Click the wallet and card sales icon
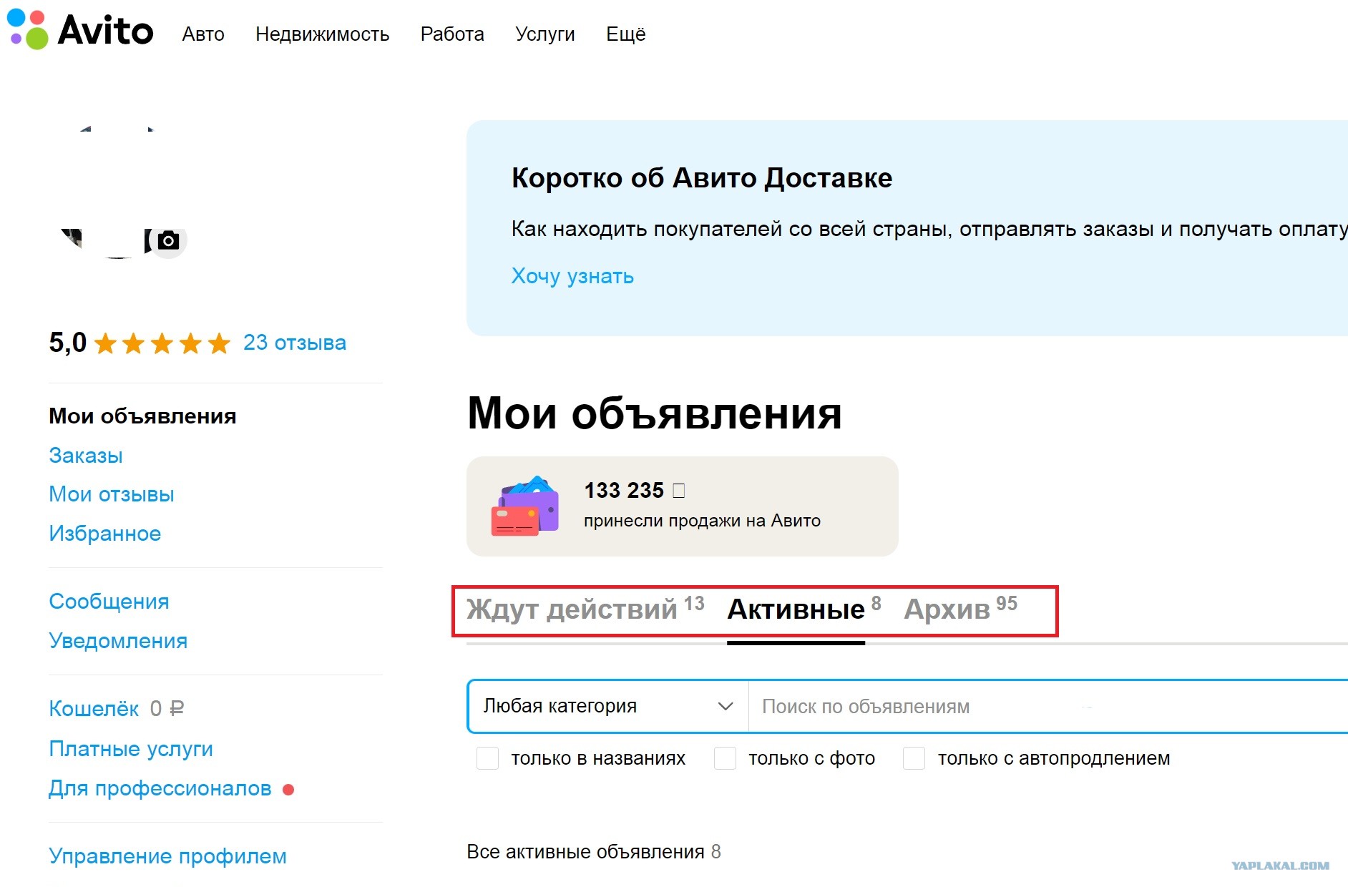 point(525,506)
